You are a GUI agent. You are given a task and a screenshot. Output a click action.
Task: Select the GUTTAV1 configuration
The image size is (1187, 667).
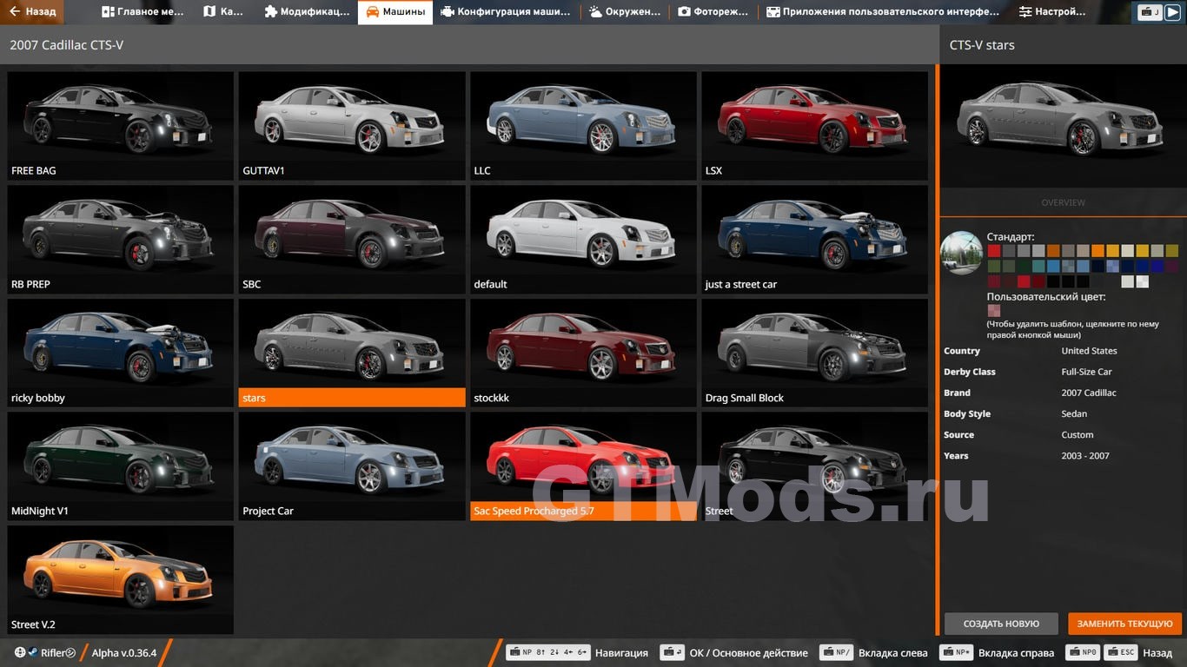pyautogui.click(x=352, y=126)
